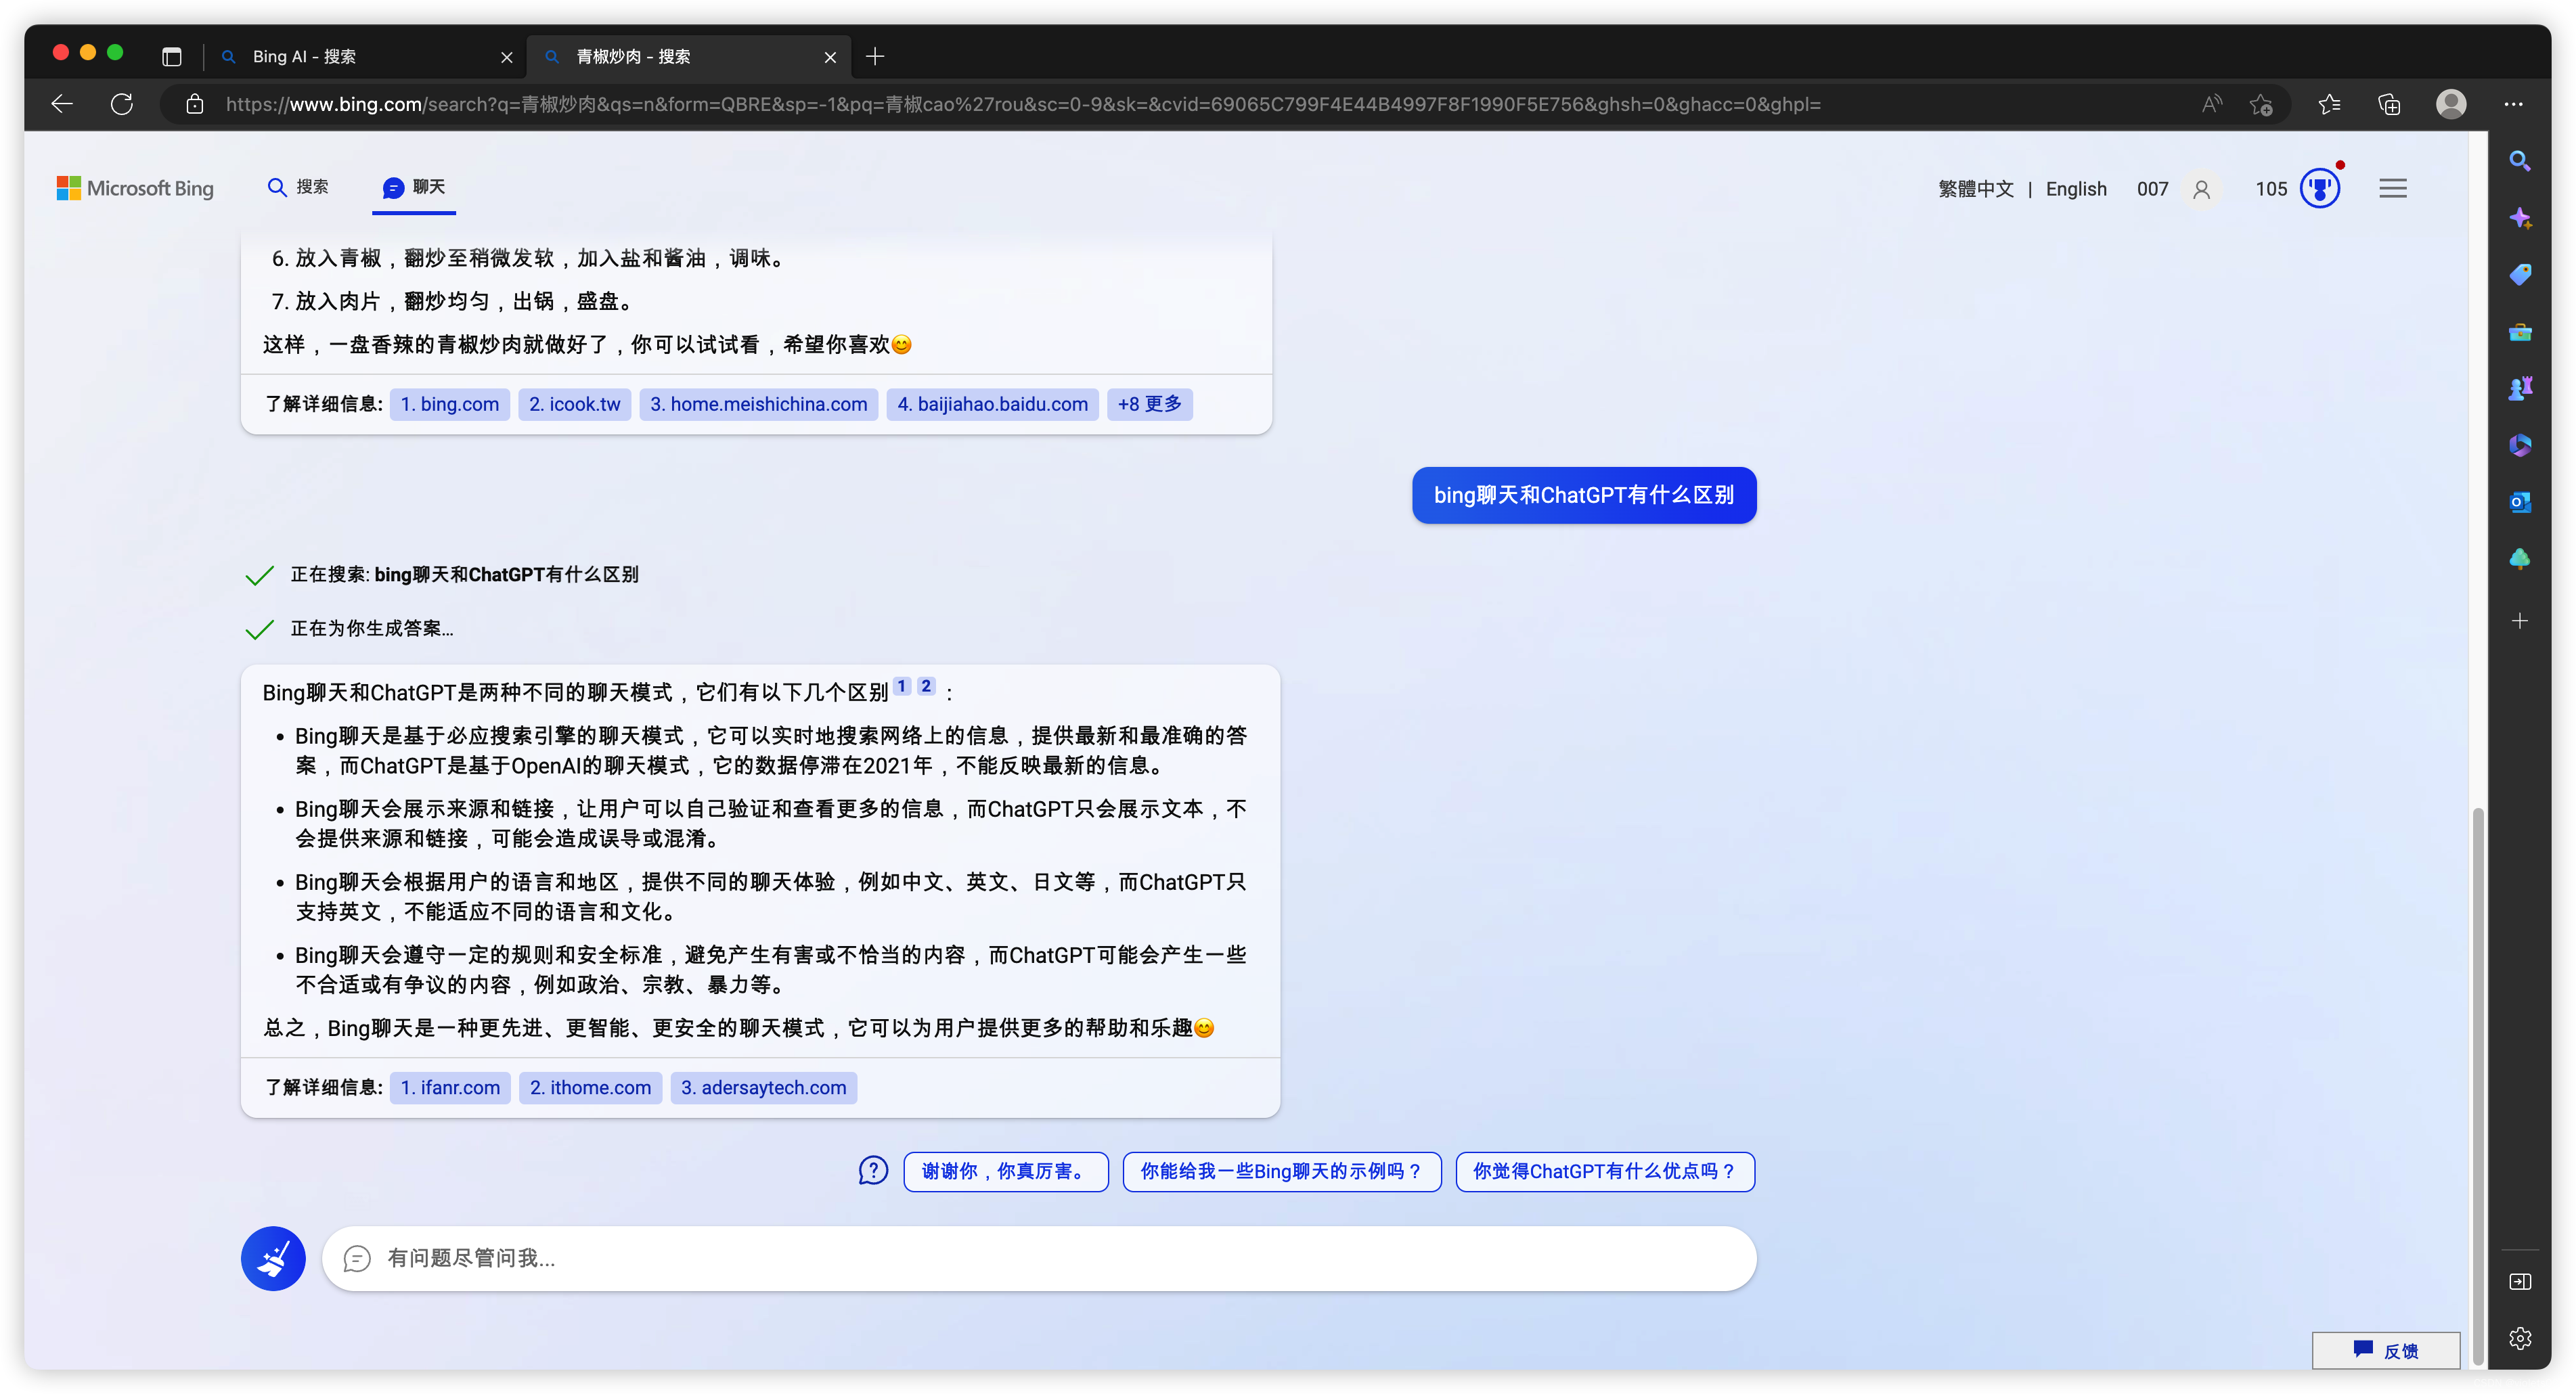The width and height of the screenshot is (2576, 1394).
Task: Open the 4. baijiahao.baidu.com source
Action: click(x=993, y=404)
